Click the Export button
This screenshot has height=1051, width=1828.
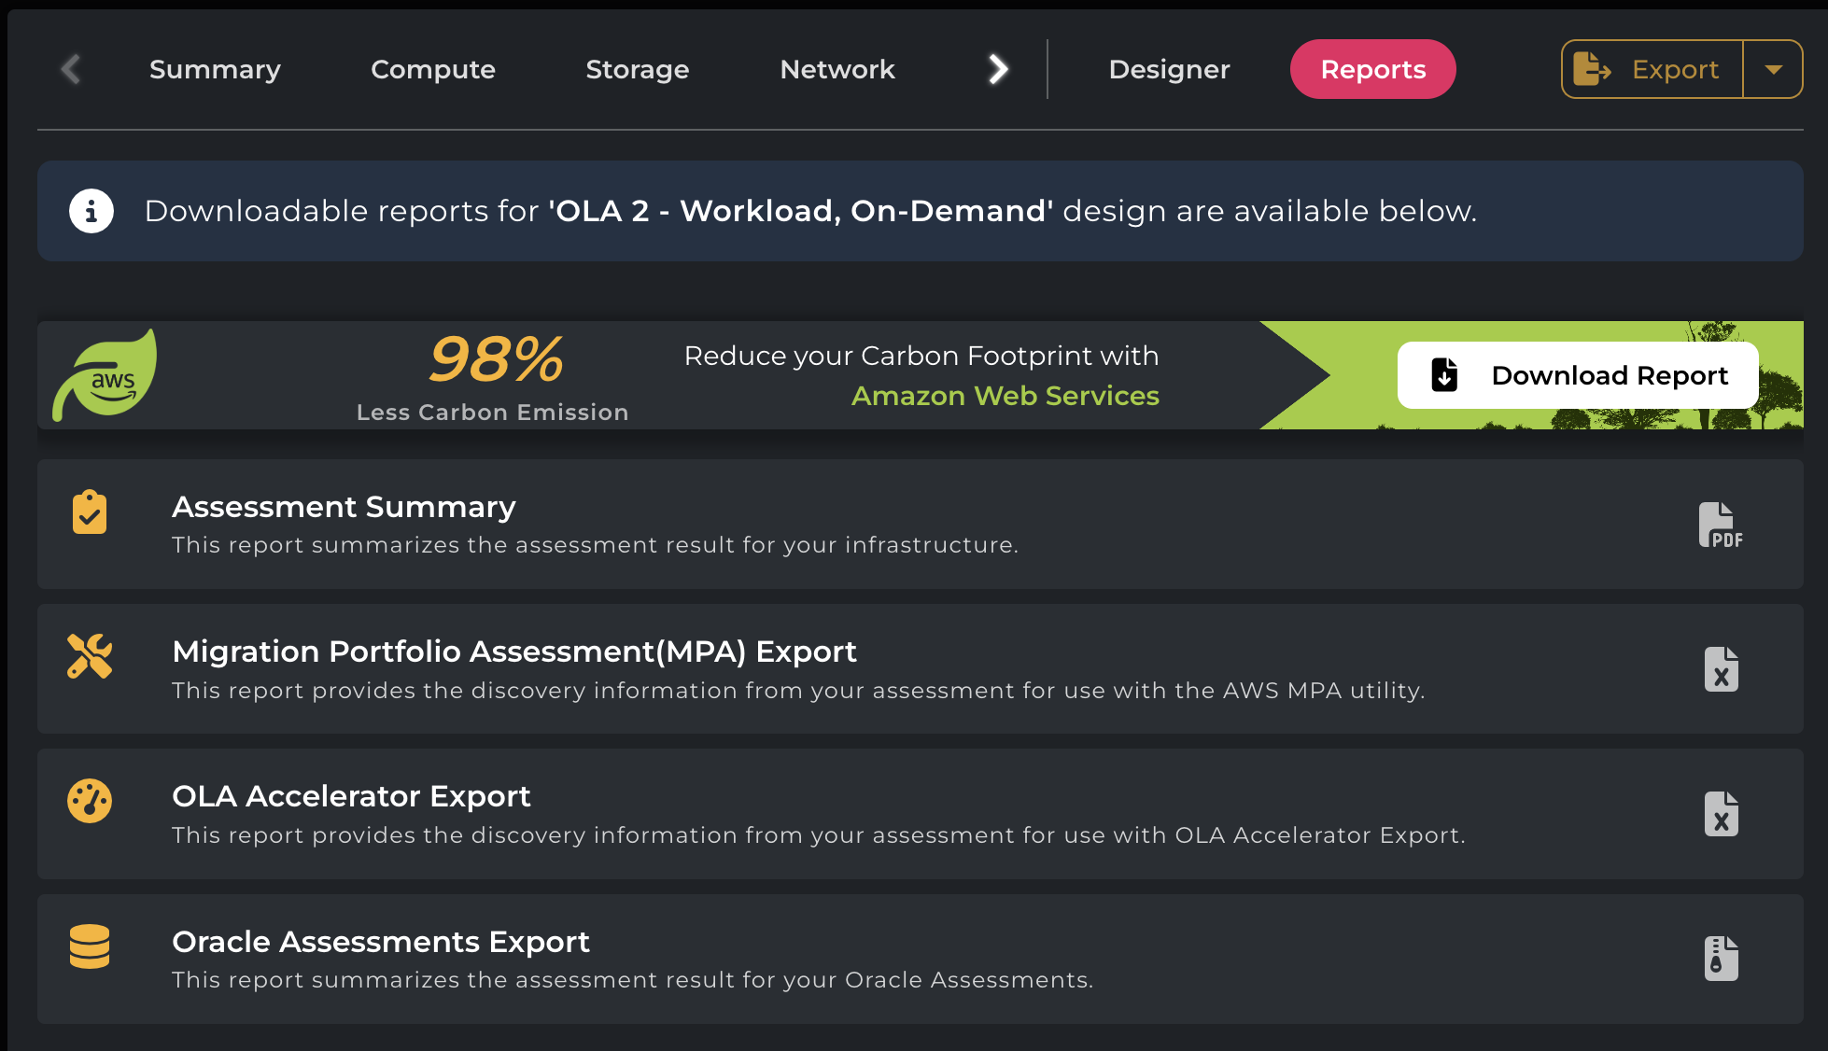point(1651,69)
